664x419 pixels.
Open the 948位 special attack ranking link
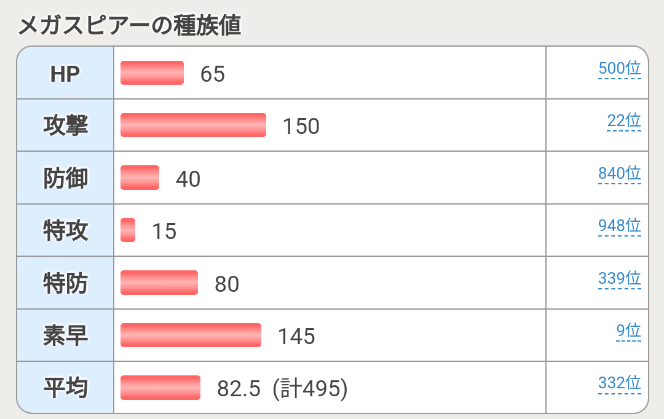(x=620, y=225)
